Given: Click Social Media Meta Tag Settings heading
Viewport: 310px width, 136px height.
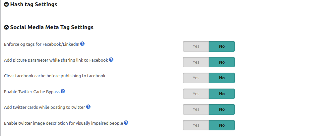Looking at the screenshot, I should 52,27.
